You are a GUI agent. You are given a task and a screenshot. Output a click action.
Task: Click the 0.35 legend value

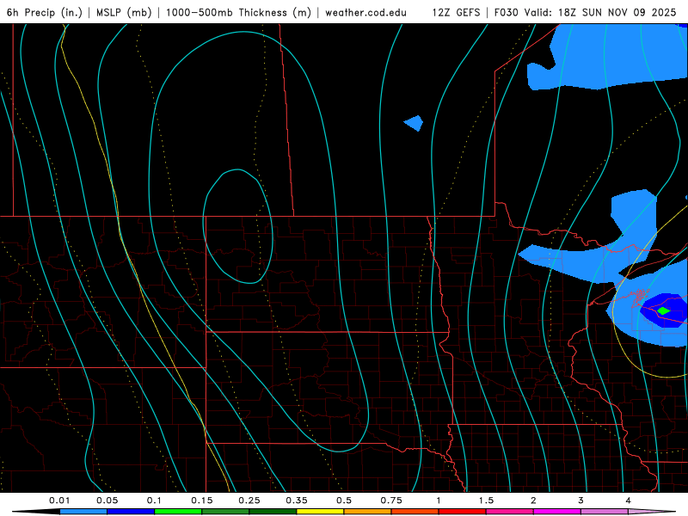pos(297,501)
